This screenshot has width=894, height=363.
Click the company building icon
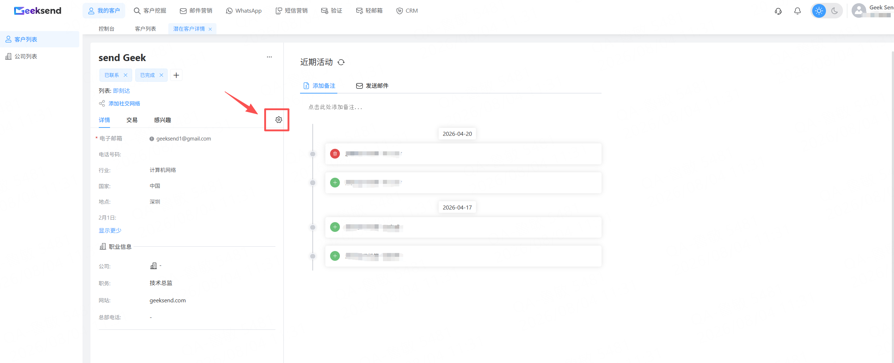coord(153,266)
